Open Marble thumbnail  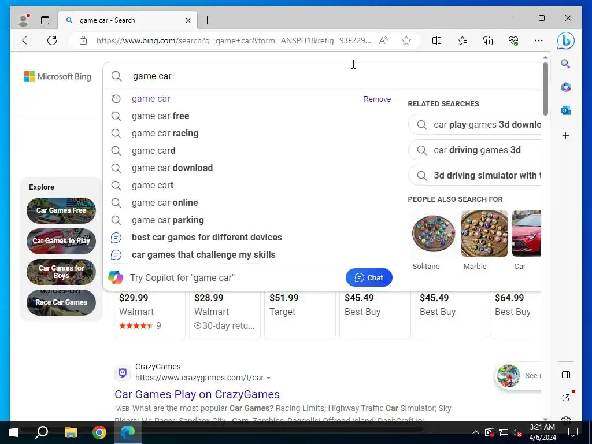pyautogui.click(x=484, y=234)
